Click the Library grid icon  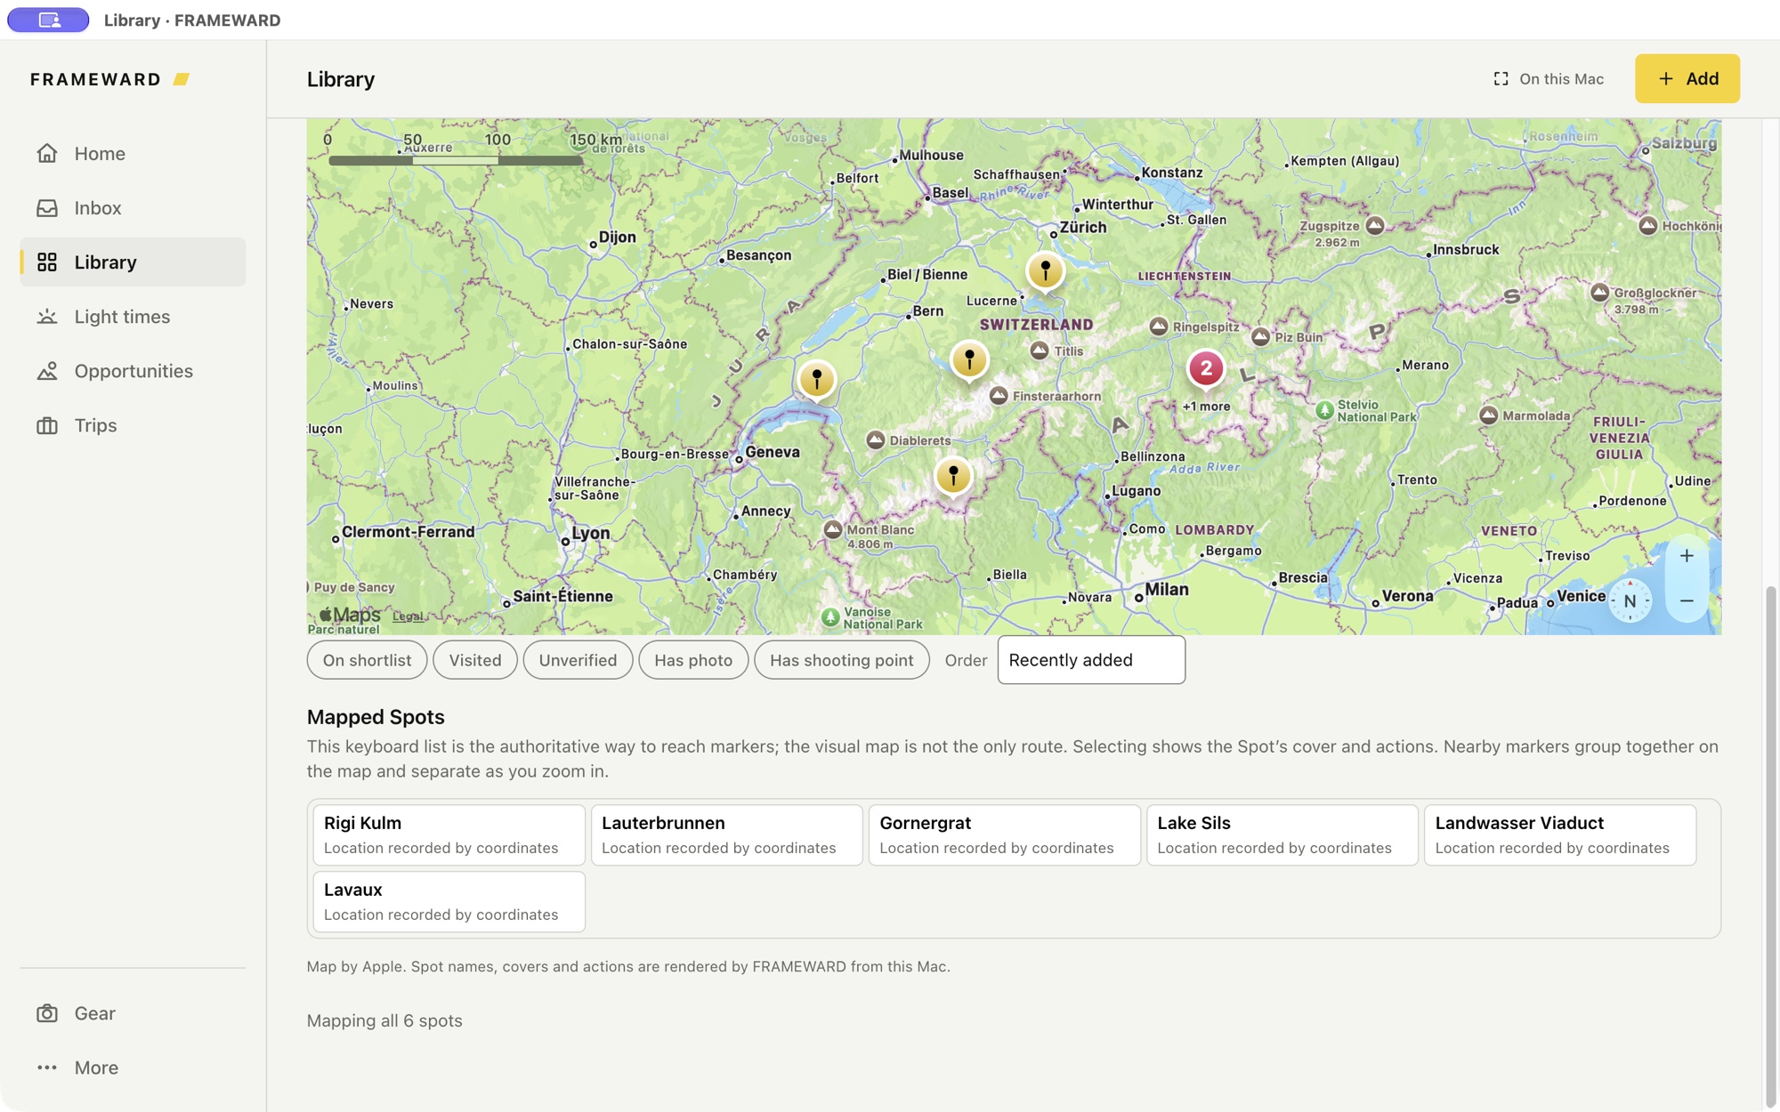tap(47, 262)
